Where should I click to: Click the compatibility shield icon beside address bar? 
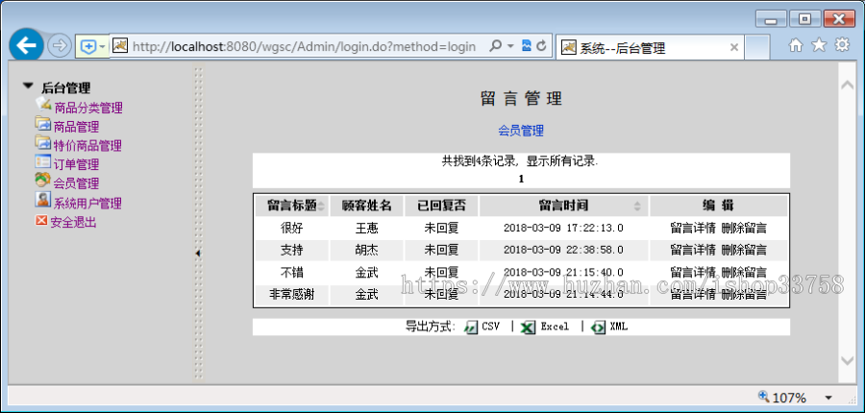88,47
